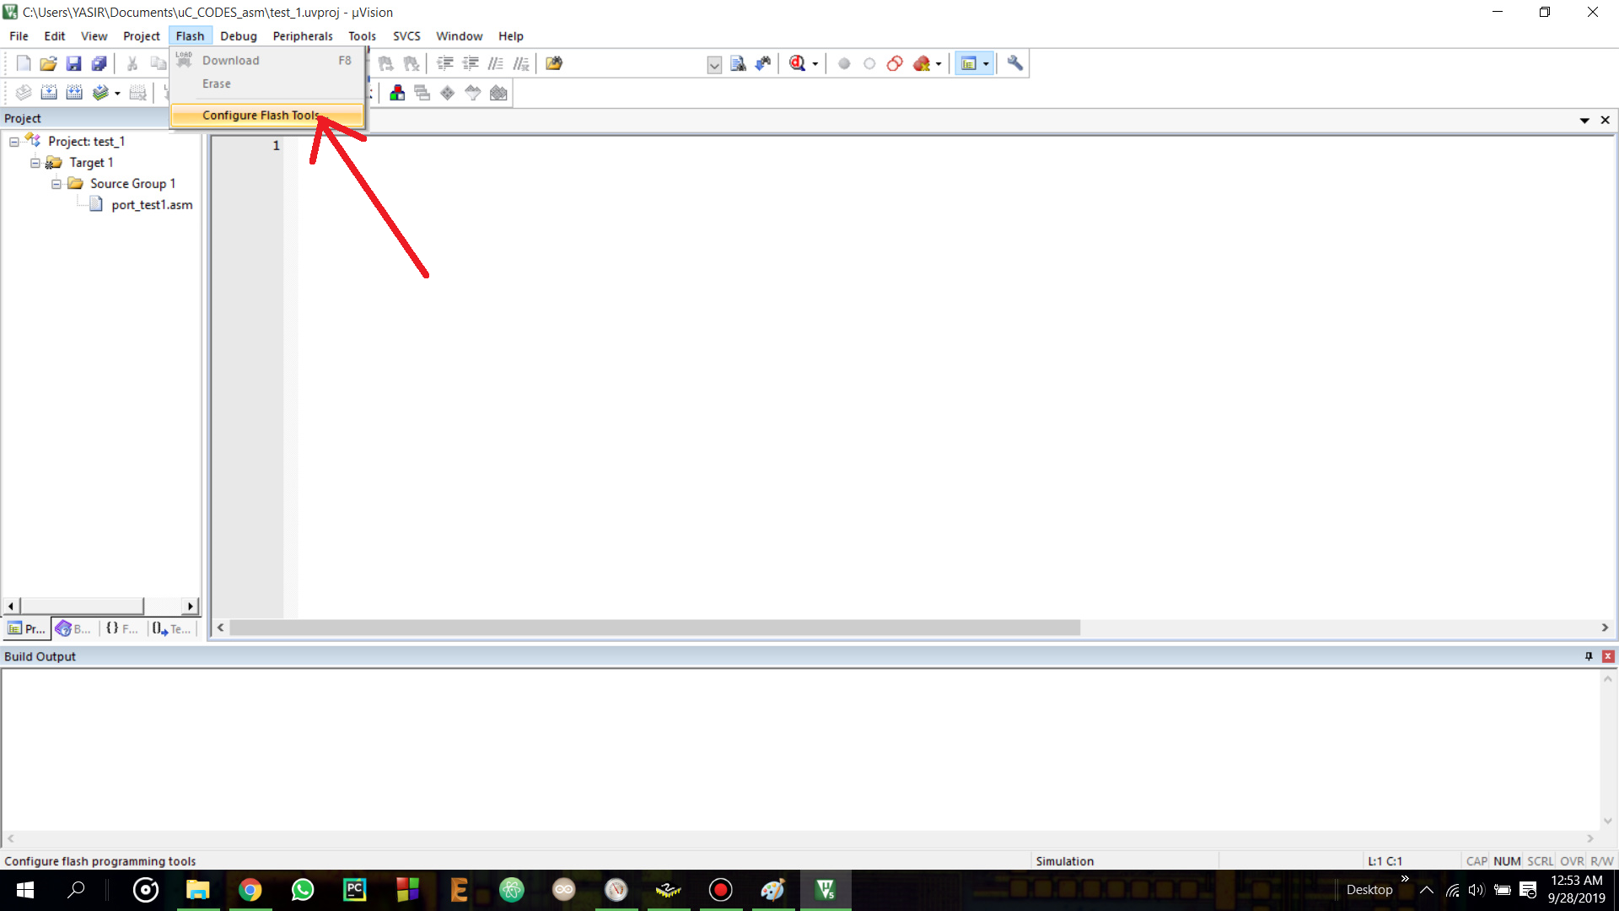Collapse the Target 1 tree node
1619x911 pixels.
click(x=35, y=163)
